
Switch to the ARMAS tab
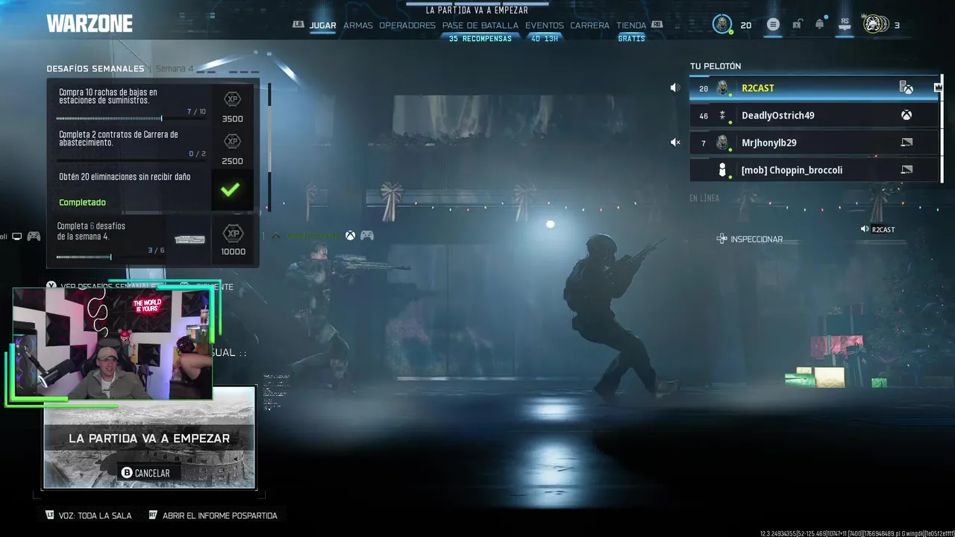(x=358, y=25)
